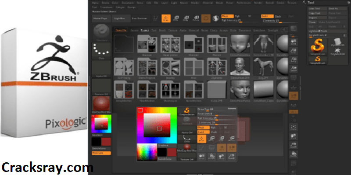This screenshot has height=175, width=351.
Task: Adjust Focal Shift slider in popup
Action: pyautogui.click(x=217, y=114)
